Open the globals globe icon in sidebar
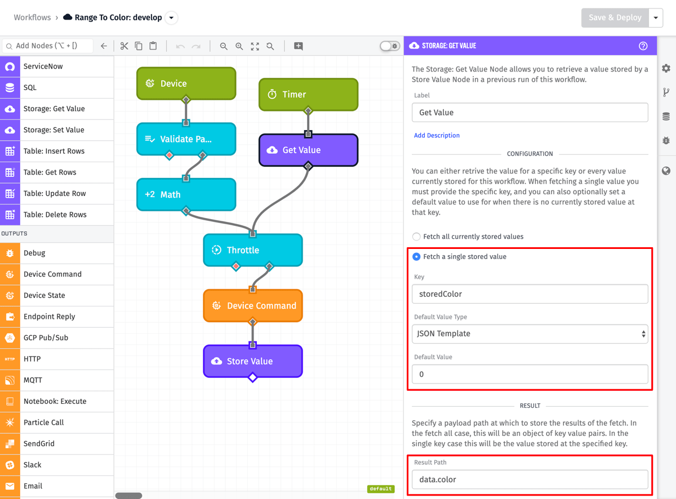Image resolution: width=676 pixels, height=499 pixels. coord(666,171)
